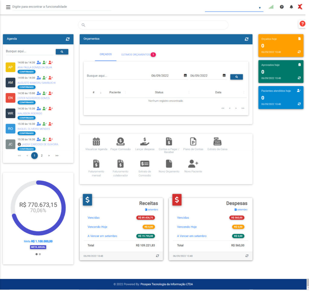The image size is (309, 291).
Task: Go to Agenda page 2
Action: pyautogui.click(x=42, y=156)
